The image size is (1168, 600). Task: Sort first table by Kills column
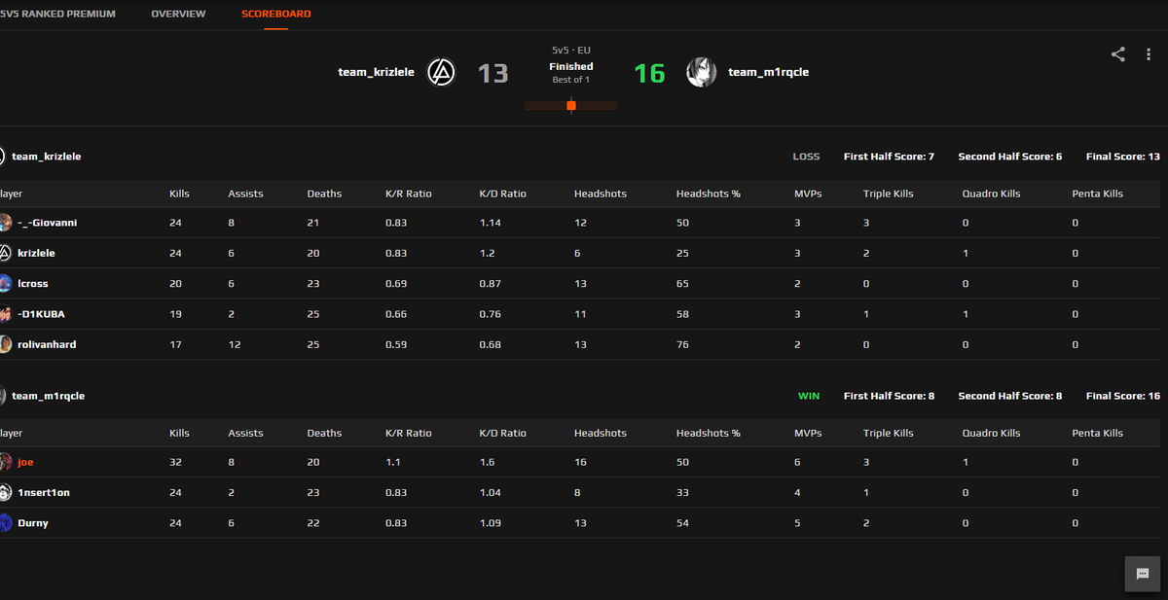[x=179, y=194]
